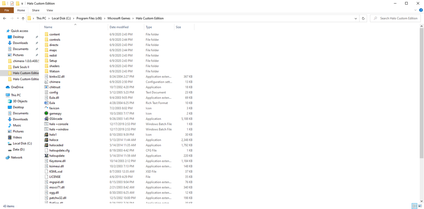Image resolution: width=424 pixels, height=209 pixels.
Task: Click the Music note icon in sidebar
Action: pos(10,125)
